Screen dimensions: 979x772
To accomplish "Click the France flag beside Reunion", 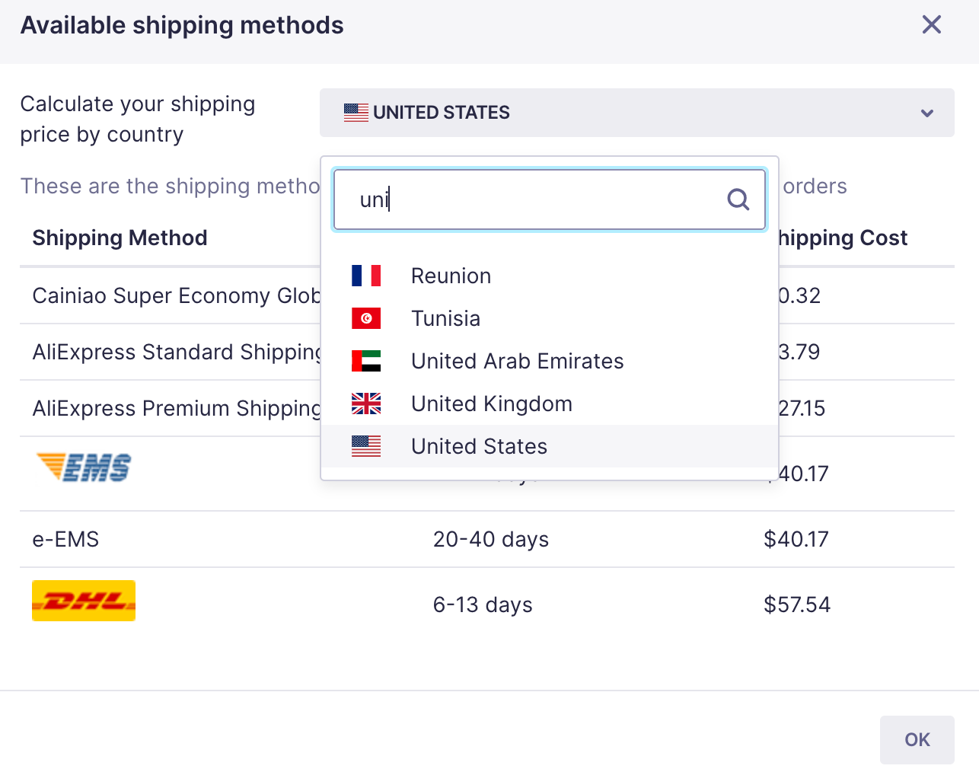I will click(366, 276).
